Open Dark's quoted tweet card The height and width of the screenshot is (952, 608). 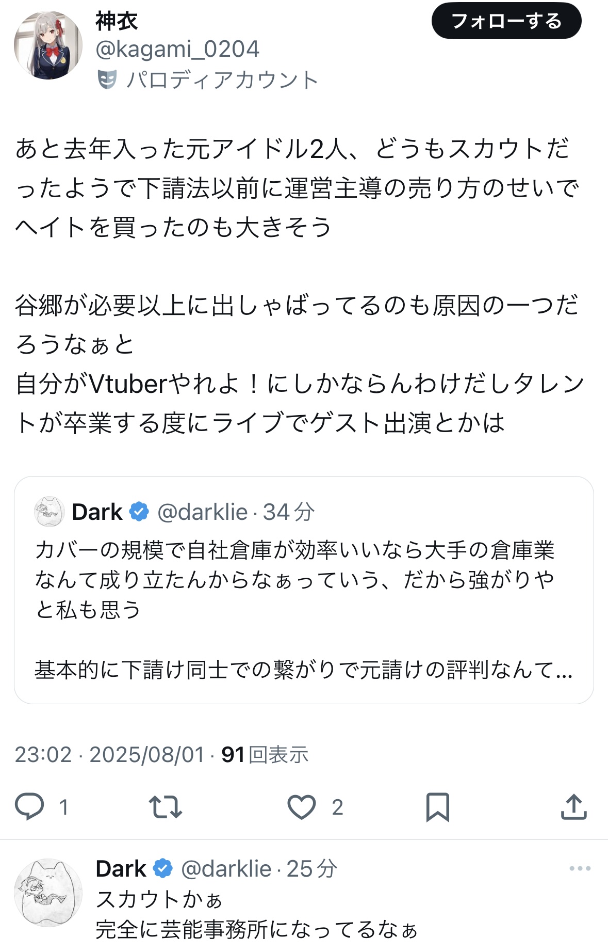pos(304,590)
